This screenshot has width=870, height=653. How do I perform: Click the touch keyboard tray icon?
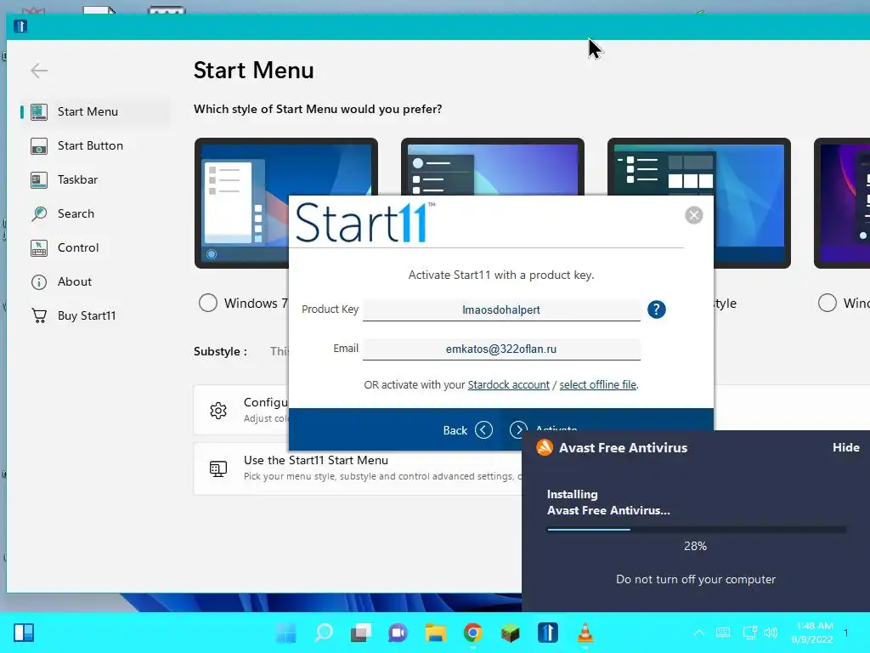(723, 633)
